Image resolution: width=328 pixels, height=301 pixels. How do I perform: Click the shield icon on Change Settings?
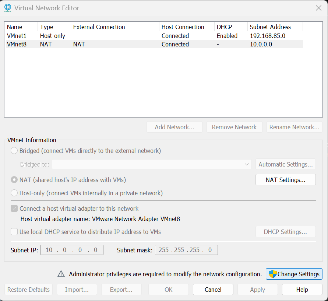coord(272,274)
